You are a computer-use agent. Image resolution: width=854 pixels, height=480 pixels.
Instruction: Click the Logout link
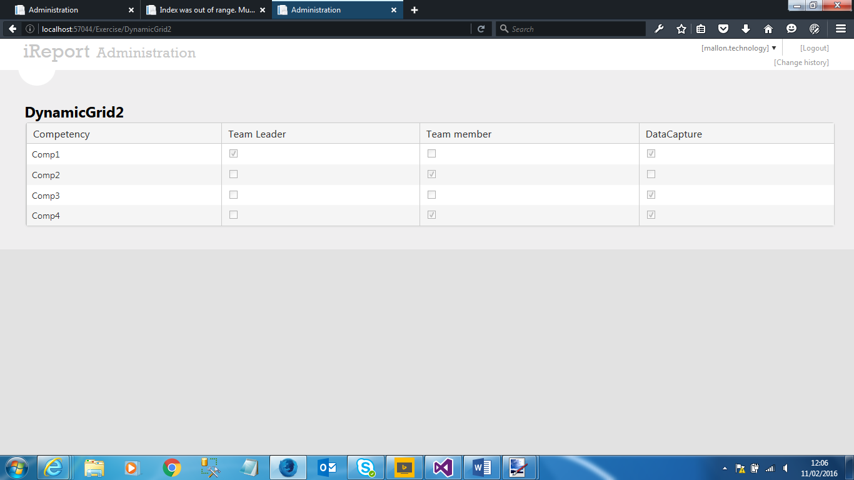pyautogui.click(x=815, y=48)
